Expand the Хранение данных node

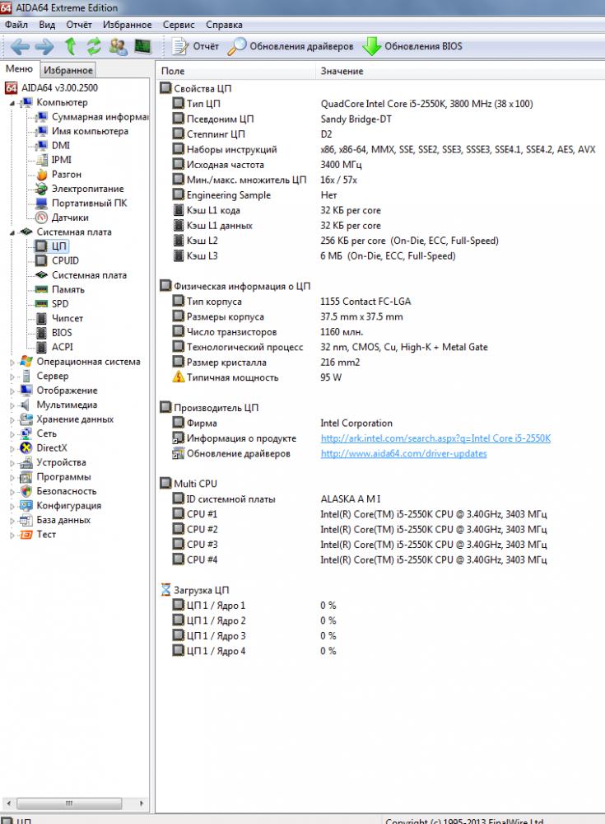12,420
